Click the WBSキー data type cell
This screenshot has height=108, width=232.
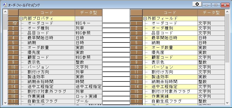click(88, 23)
